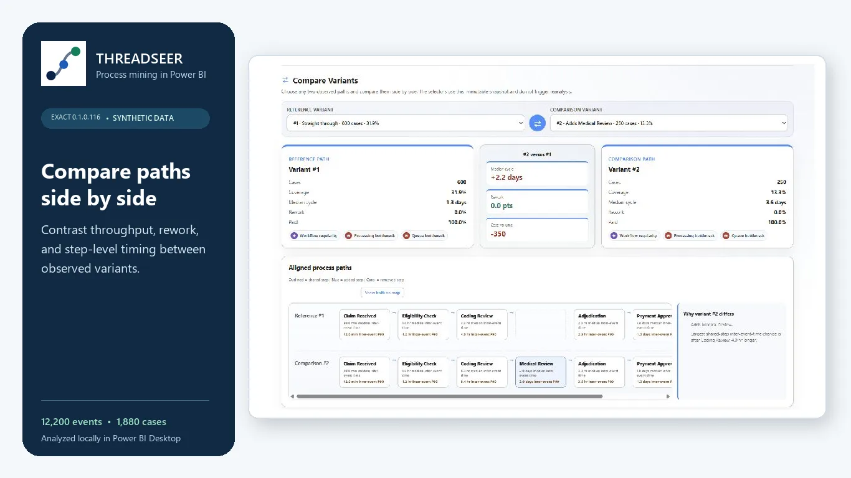Click the EXACT 0.1.0.116 version text
The width and height of the screenshot is (851, 478).
76,118
